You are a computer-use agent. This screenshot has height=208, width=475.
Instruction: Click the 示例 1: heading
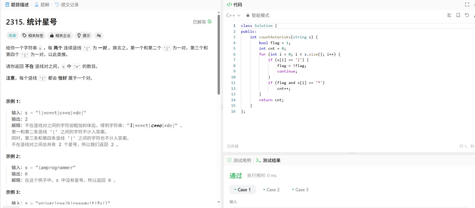pos(13,101)
